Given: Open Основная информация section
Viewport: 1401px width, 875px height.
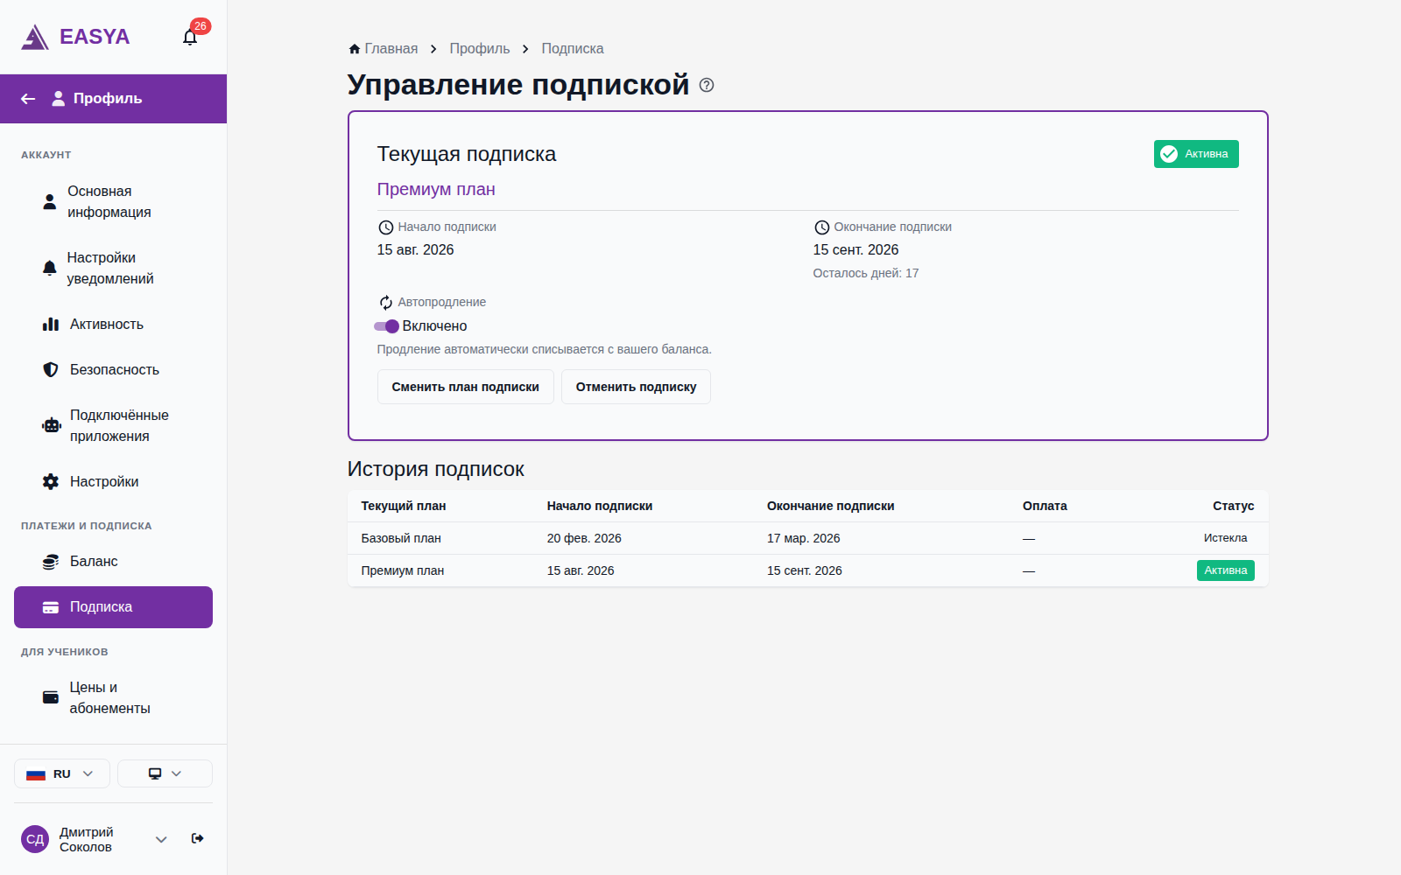Looking at the screenshot, I should click(113, 202).
